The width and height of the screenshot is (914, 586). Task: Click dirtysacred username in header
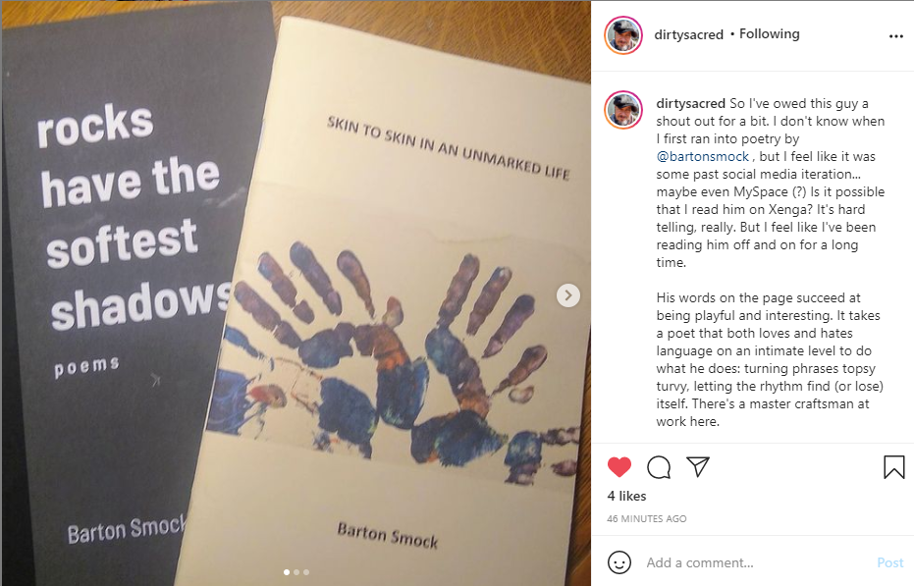point(688,34)
